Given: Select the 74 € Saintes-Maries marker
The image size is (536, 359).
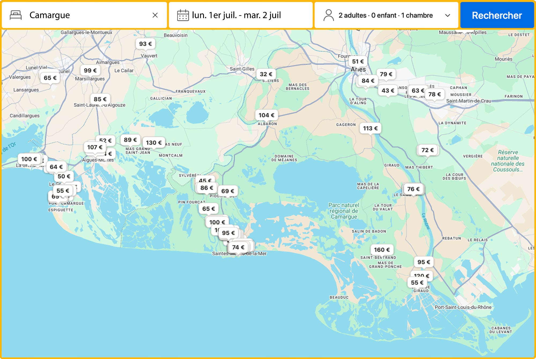Looking at the screenshot, I should click(x=238, y=247).
